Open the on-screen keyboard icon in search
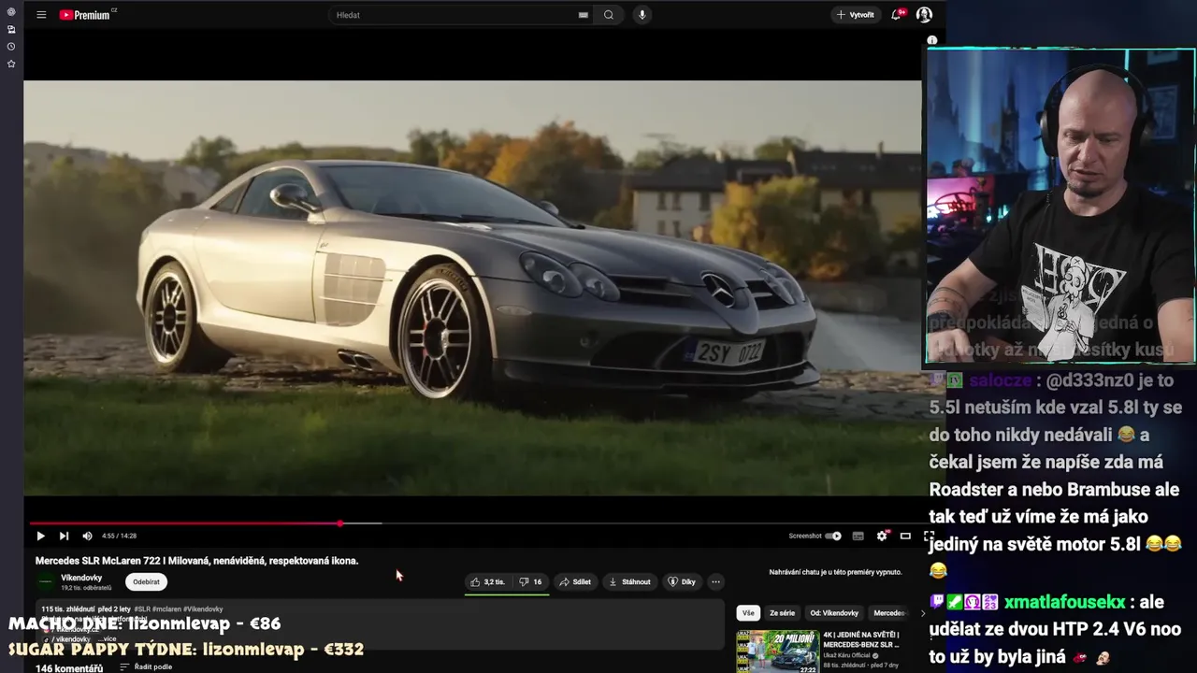 583,15
